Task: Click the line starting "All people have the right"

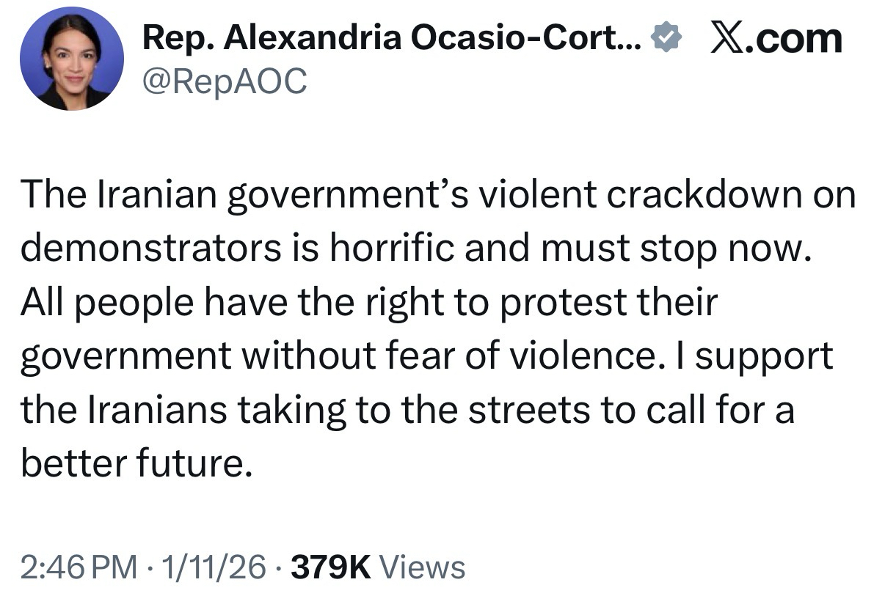Action: (x=367, y=303)
